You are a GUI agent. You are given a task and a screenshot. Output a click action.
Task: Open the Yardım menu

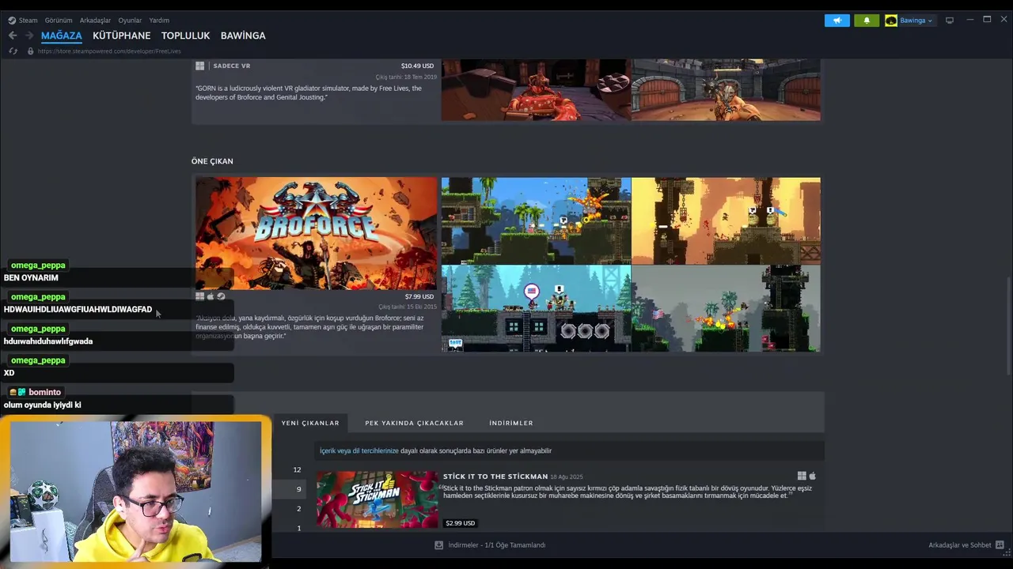[x=159, y=21]
